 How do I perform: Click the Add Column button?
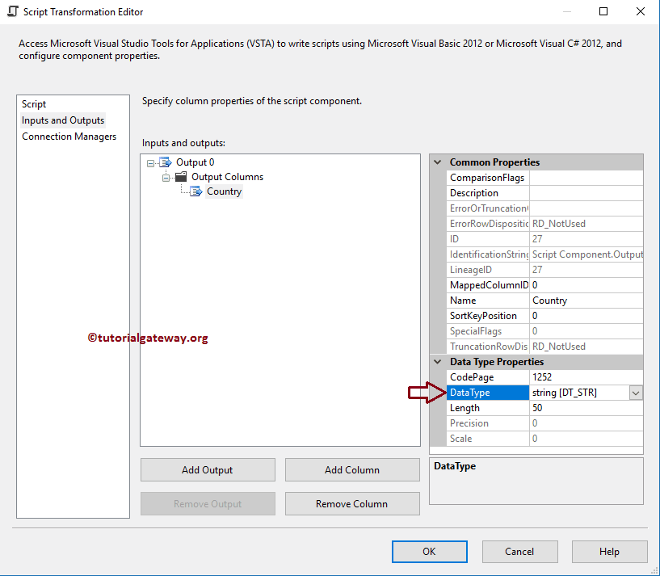click(x=352, y=469)
